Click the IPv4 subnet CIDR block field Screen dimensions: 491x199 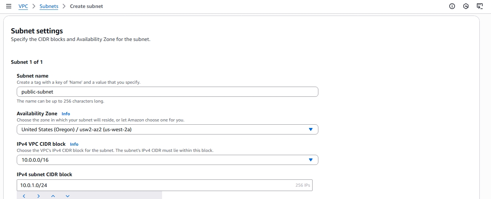click(x=156, y=185)
